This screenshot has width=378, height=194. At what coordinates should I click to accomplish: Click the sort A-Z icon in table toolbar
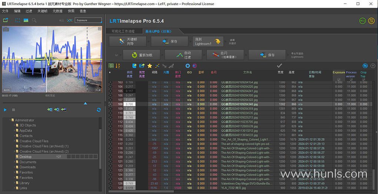tap(118, 66)
